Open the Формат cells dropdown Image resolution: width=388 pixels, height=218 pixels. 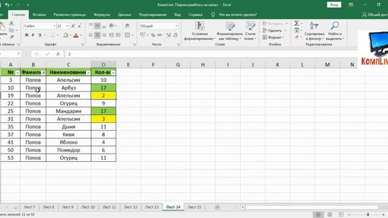pyautogui.click(x=273, y=38)
